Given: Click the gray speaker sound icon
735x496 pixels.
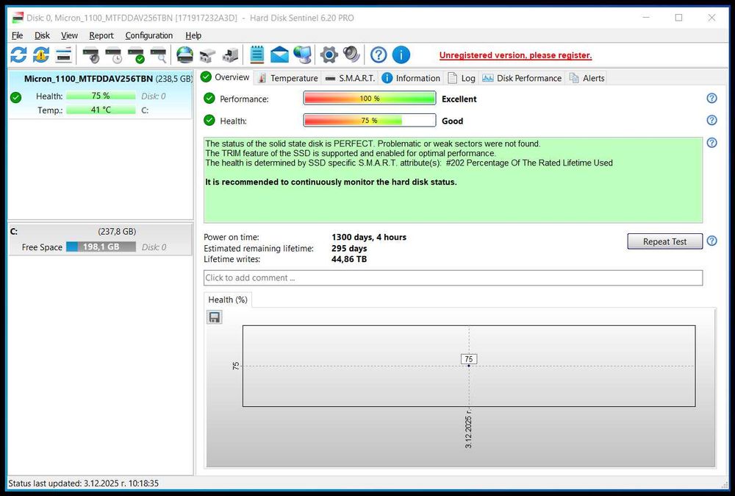Looking at the screenshot, I should point(351,55).
